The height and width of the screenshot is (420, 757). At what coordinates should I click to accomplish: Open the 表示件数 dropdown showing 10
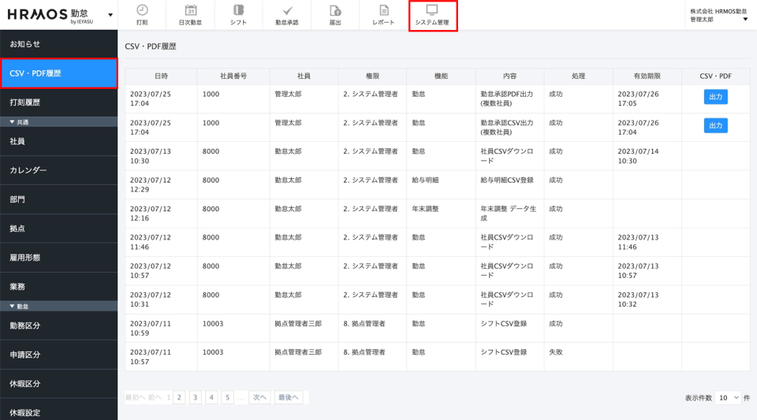pyautogui.click(x=728, y=398)
